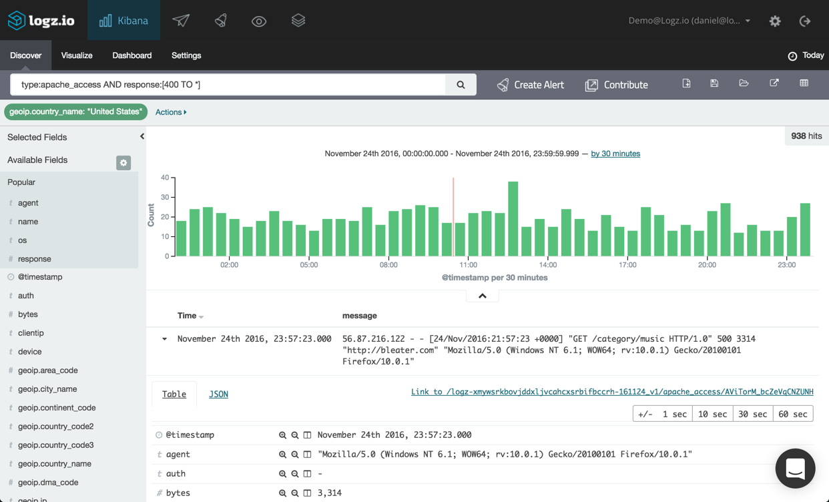The height and width of the screenshot is (502, 829).
Task: Click the geoip.country_name United States filter pill
Action: 75,112
